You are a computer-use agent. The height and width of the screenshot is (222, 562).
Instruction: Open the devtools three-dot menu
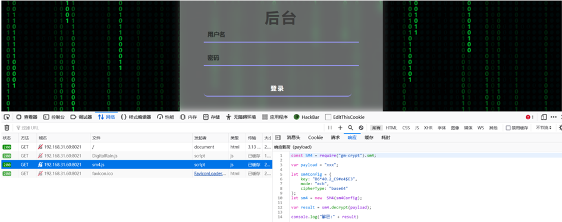pyautogui.click(x=554, y=117)
